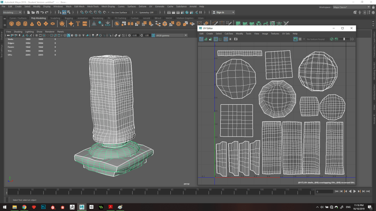This screenshot has width=376, height=211.
Task: Open Photoshop from the Windows taskbar
Action: (x=43, y=207)
